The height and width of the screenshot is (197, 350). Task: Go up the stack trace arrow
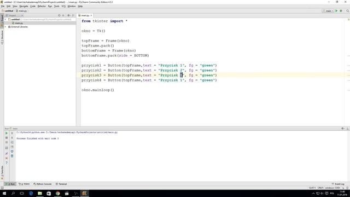coord(12,133)
